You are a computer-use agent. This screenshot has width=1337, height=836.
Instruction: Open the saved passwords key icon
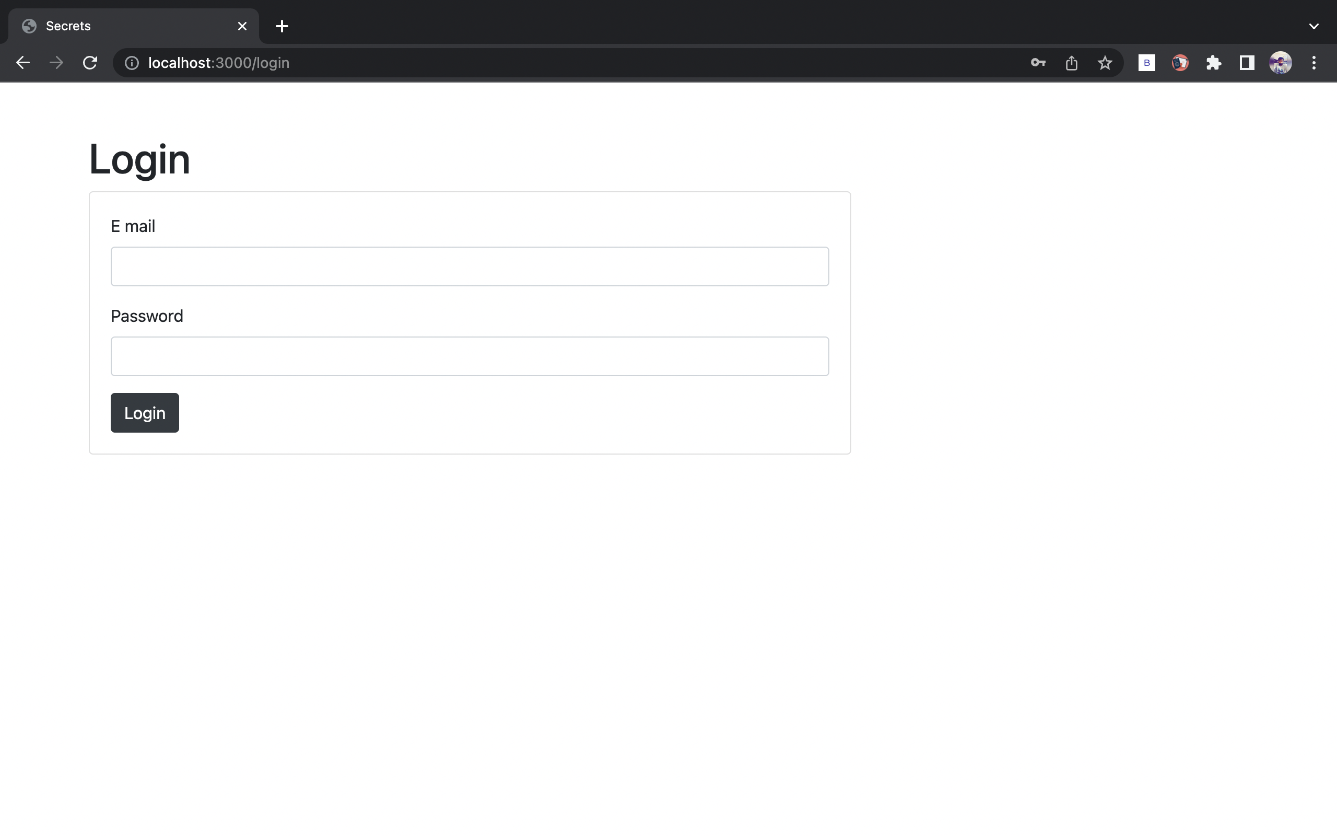(x=1038, y=63)
